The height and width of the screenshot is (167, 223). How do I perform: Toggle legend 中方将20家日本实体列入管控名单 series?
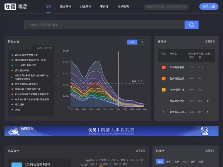[30, 99]
